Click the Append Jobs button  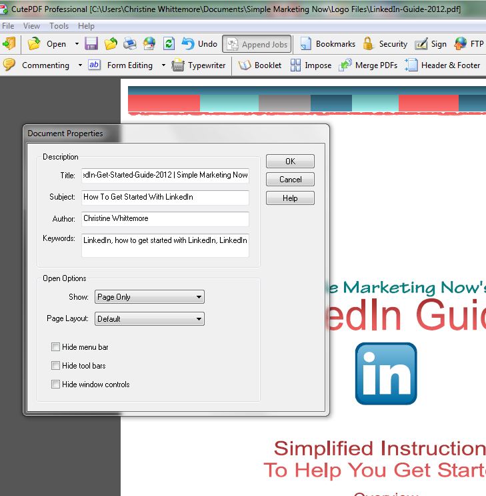(x=257, y=44)
